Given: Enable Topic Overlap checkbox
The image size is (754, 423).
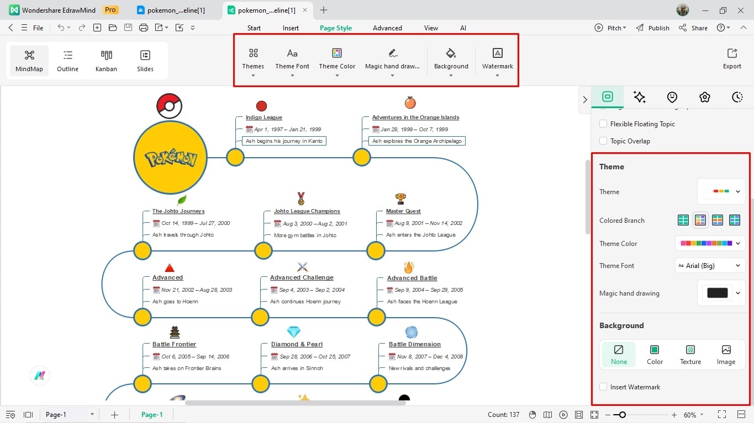Looking at the screenshot, I should point(603,141).
